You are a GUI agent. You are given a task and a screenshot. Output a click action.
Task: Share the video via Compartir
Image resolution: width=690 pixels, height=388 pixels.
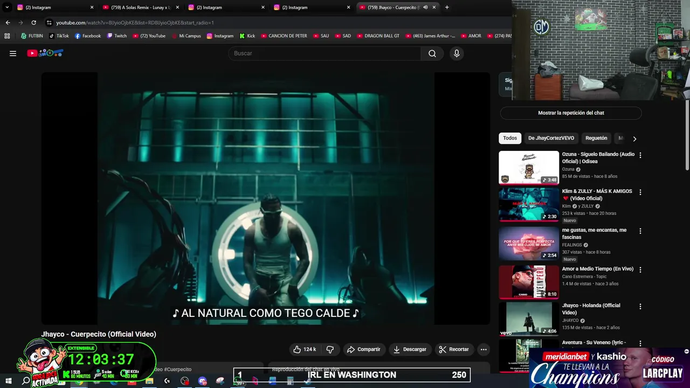click(363, 349)
